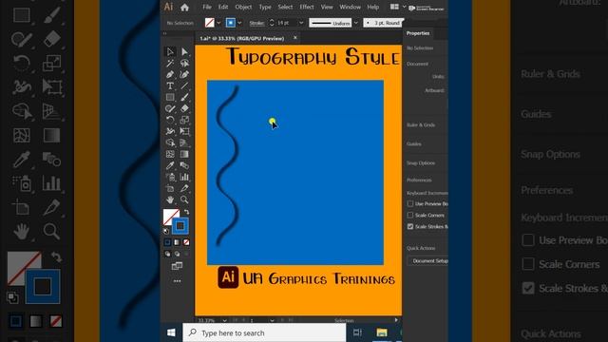Switch to 1.ai document tab
This screenshot has height=342, width=608.
242,38
